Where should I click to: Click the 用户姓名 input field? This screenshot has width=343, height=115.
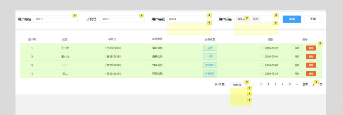pos(56,19)
